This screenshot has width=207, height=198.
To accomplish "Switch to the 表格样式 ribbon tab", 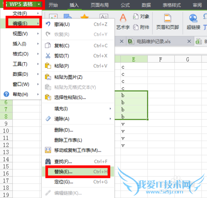I will tap(171, 5).
